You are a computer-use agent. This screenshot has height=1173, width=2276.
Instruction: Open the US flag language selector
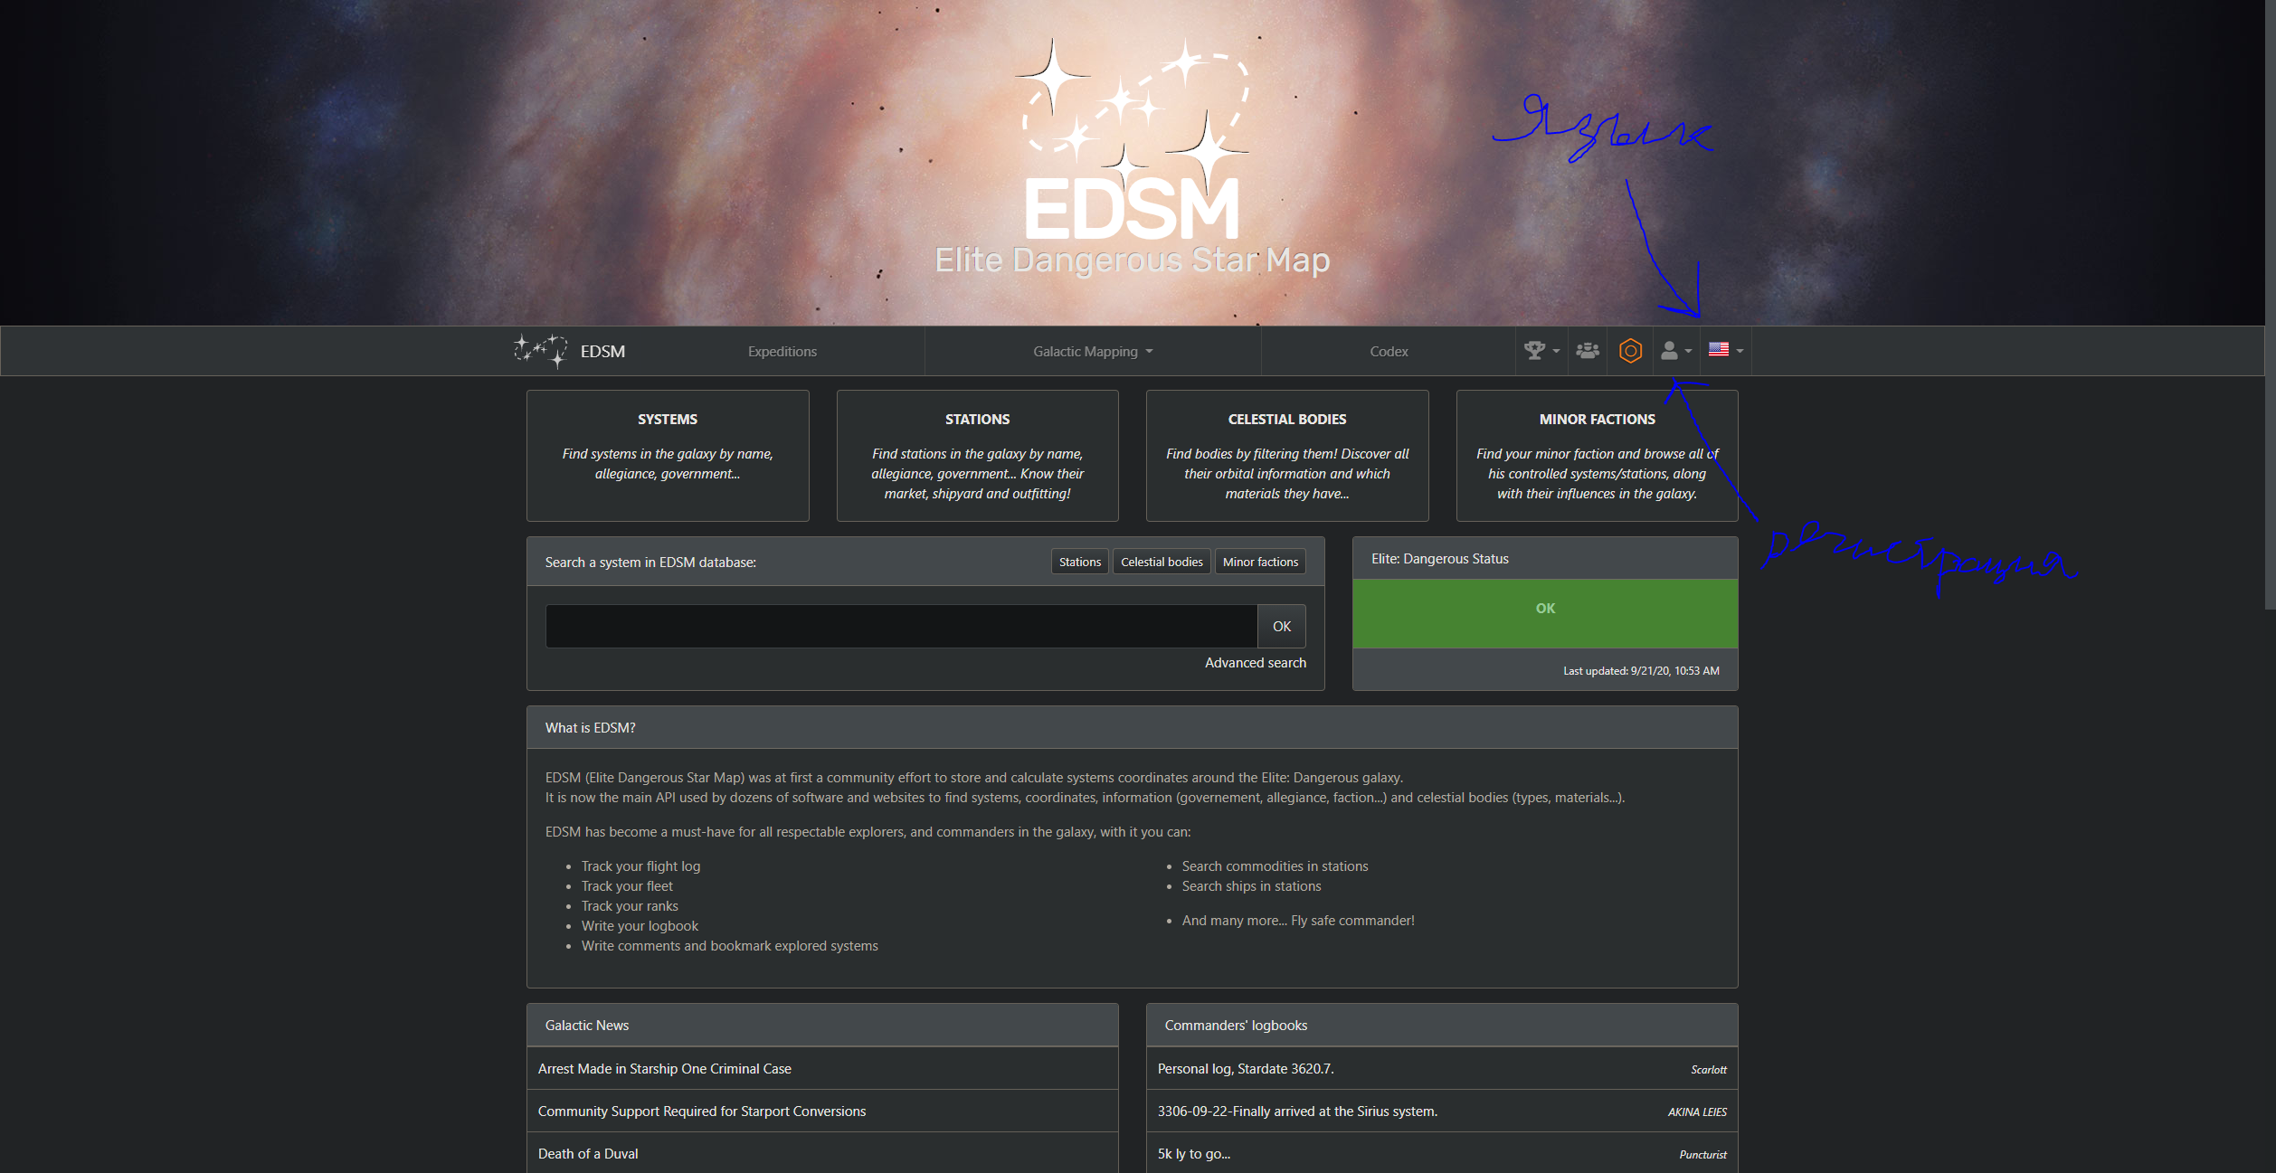(1725, 350)
